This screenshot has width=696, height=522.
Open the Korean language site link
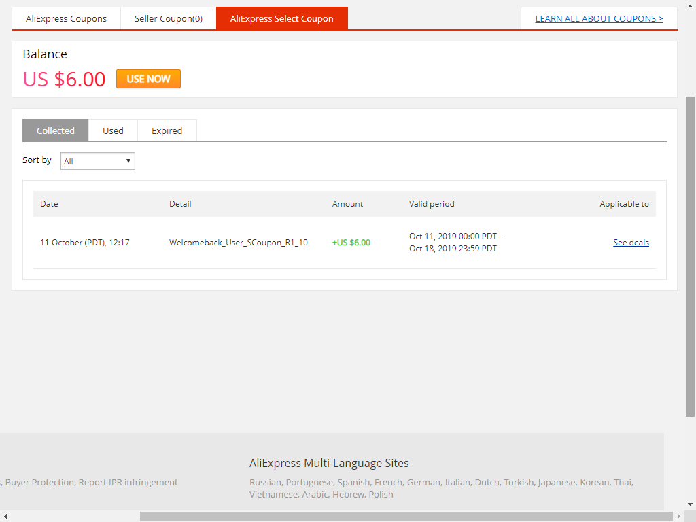[594, 482]
